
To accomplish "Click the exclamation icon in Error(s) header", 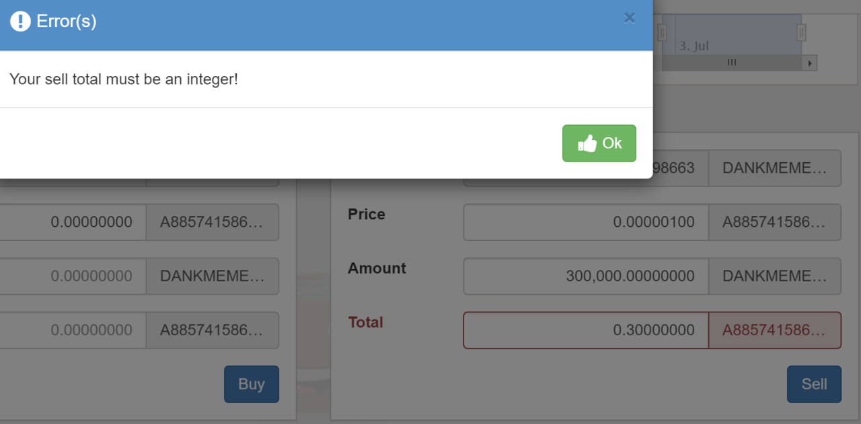I will [x=21, y=21].
